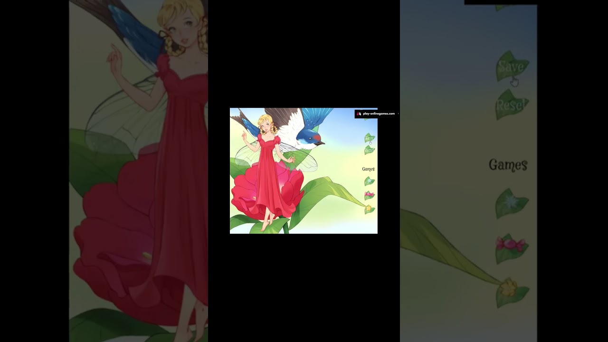Open the yellow flower leaf game icon

[x=370, y=209]
